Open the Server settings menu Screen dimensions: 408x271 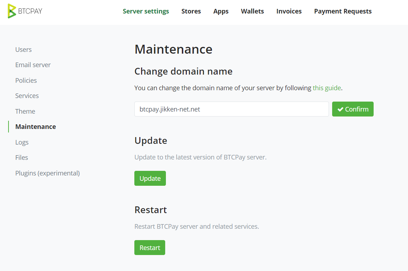(x=146, y=11)
